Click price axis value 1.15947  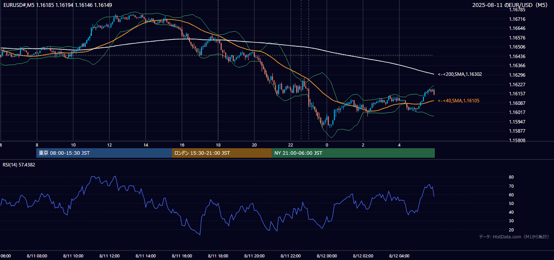point(518,122)
